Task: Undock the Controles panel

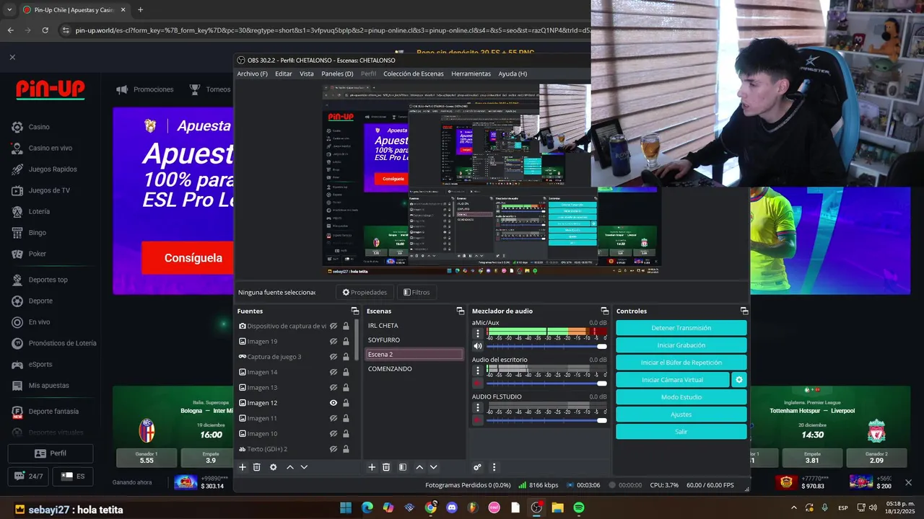Action: [744, 311]
